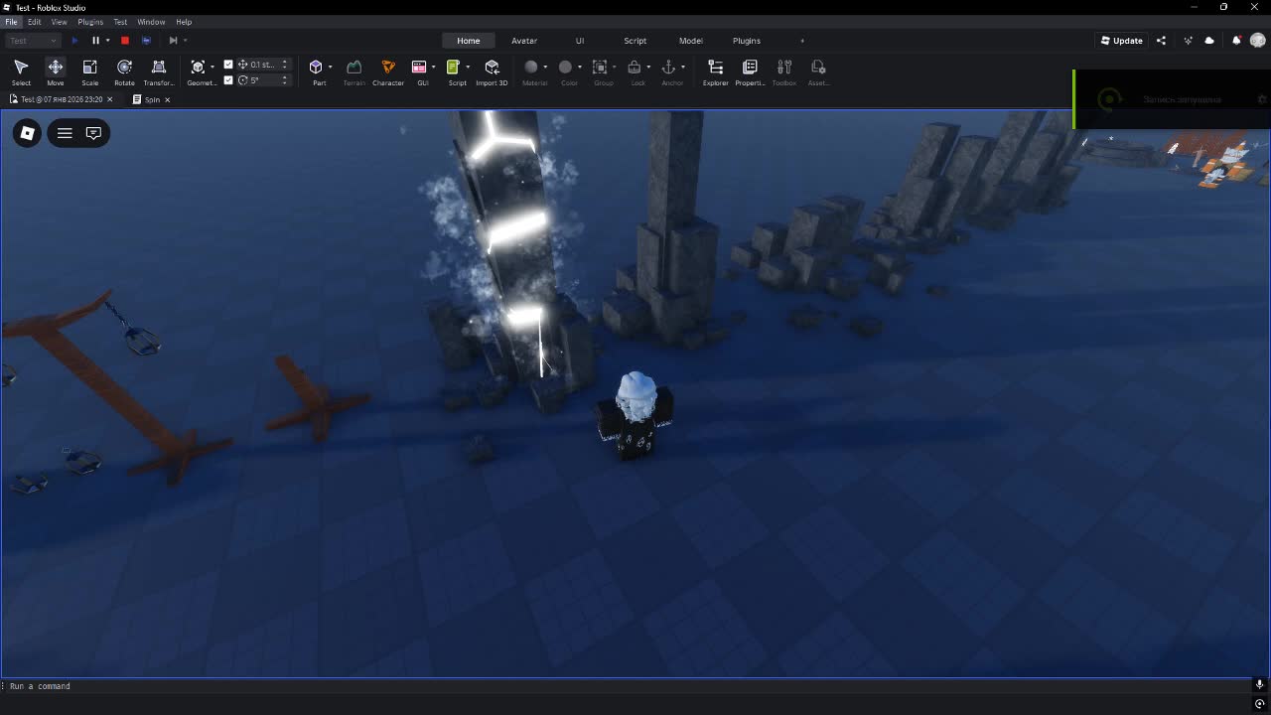The width and height of the screenshot is (1271, 715).
Task: Open the Assistant sparkle icon
Action: 1188,41
